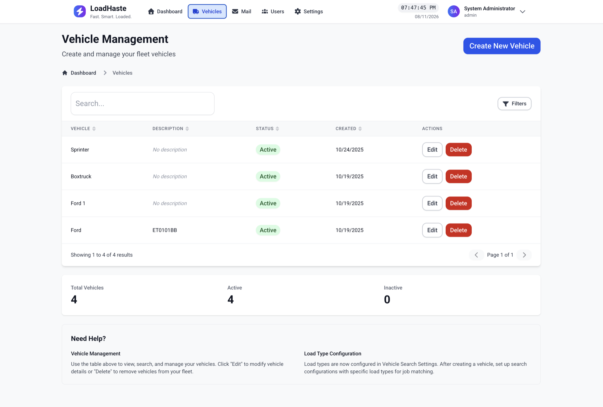The height and width of the screenshot is (407, 603).
Task: Click the Vehicles breadcrumb text
Action: coord(122,73)
